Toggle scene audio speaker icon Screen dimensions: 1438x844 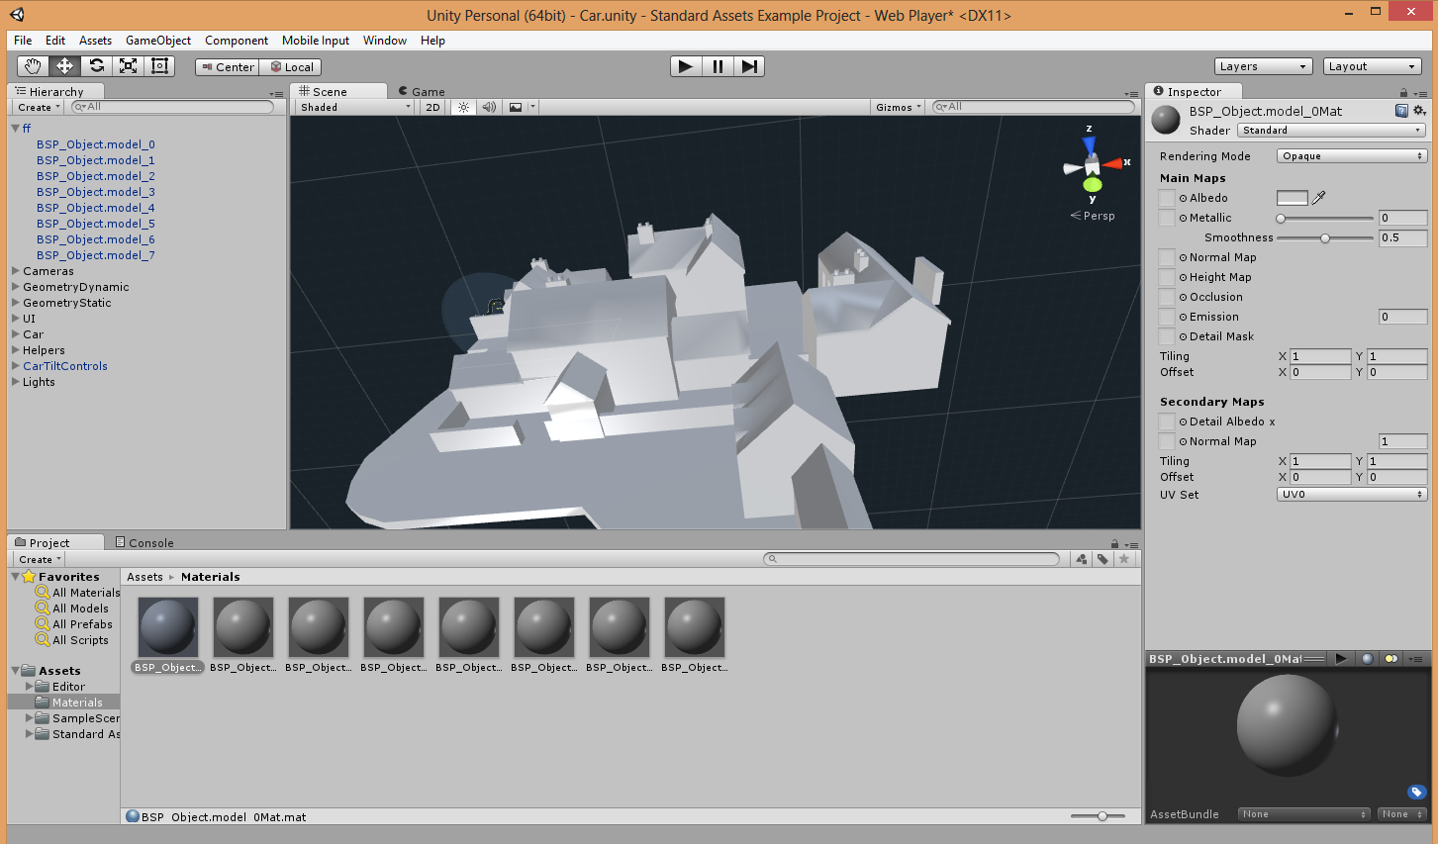point(489,107)
